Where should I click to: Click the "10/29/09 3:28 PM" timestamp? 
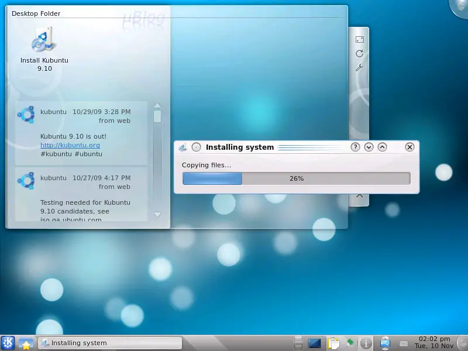(x=101, y=112)
